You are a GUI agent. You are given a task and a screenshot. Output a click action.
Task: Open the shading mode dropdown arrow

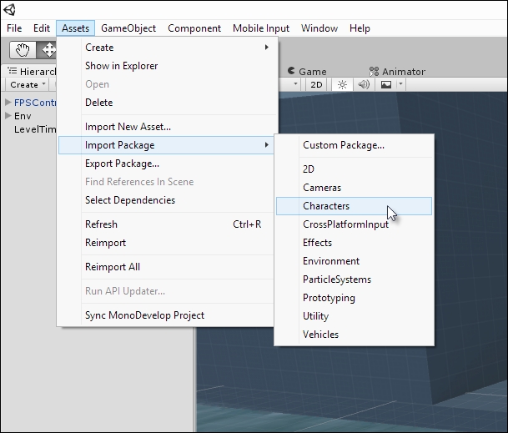(x=295, y=84)
